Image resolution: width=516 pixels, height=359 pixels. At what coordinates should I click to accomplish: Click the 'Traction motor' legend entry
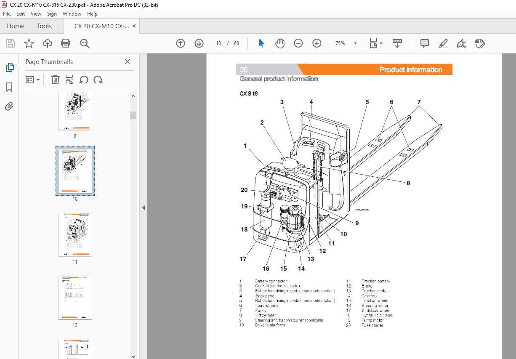tap(375, 291)
